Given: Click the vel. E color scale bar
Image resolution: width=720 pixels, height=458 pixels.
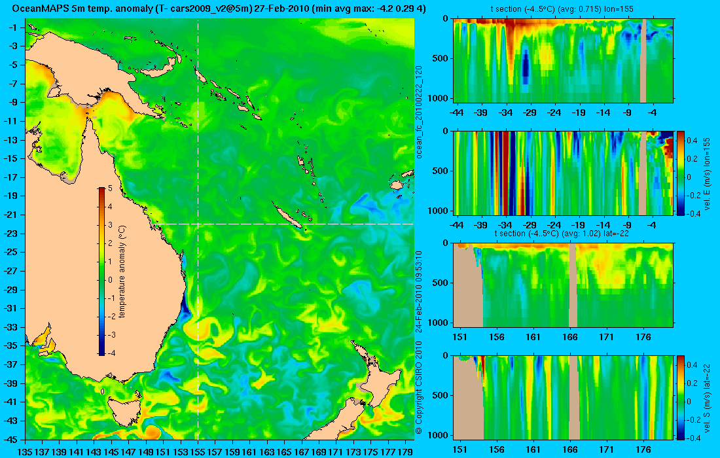Looking at the screenshot, I should point(680,173).
